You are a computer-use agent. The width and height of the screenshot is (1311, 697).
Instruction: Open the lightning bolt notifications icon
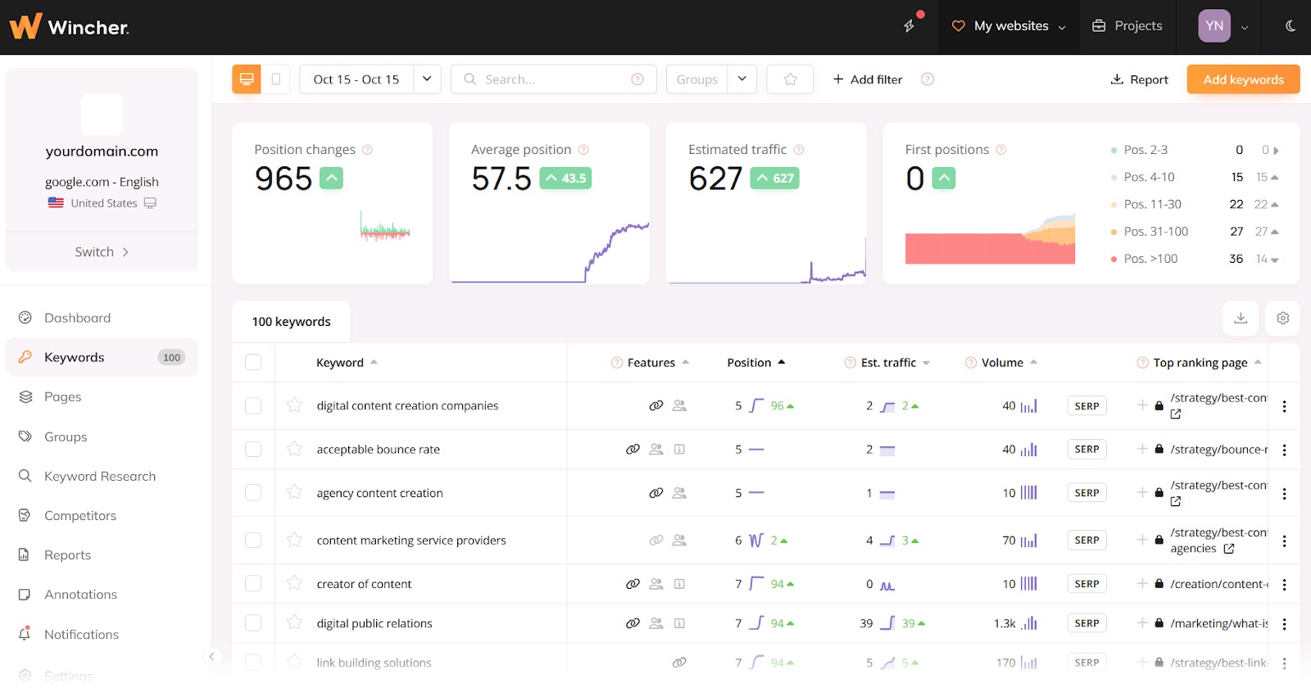point(909,26)
